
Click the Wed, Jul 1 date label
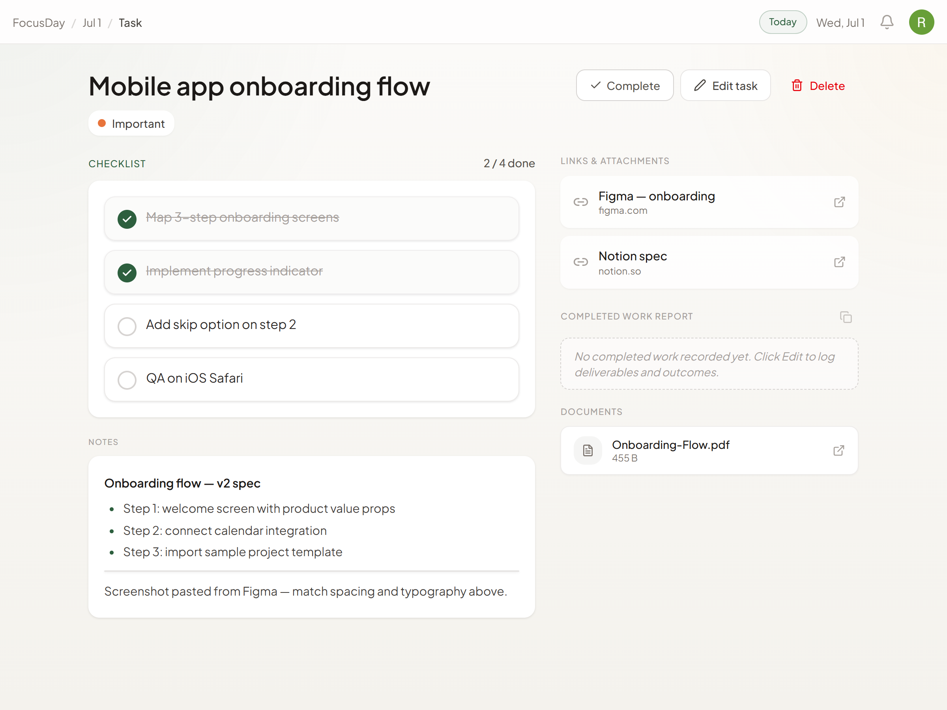click(x=840, y=23)
